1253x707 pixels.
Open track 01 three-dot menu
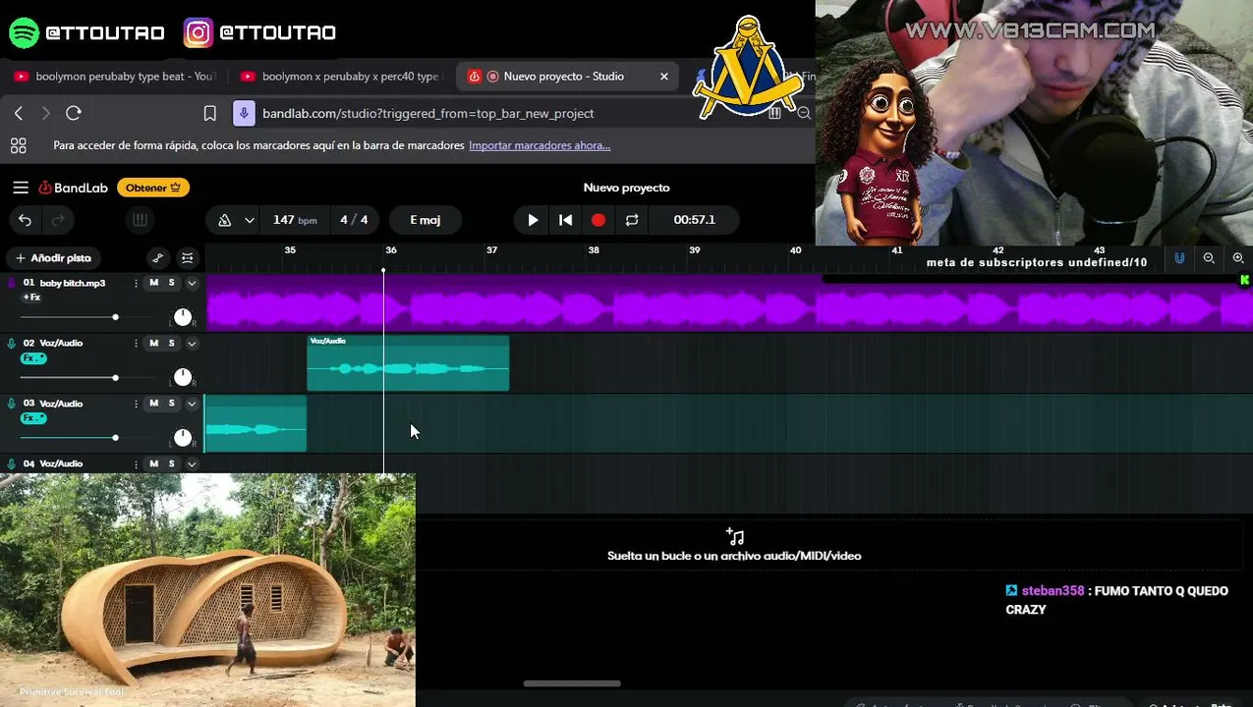[x=137, y=283]
